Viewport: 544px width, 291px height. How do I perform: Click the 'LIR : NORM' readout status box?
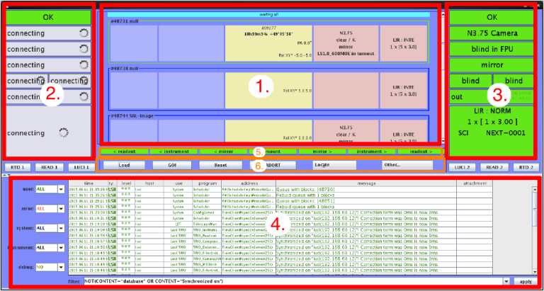click(x=492, y=130)
